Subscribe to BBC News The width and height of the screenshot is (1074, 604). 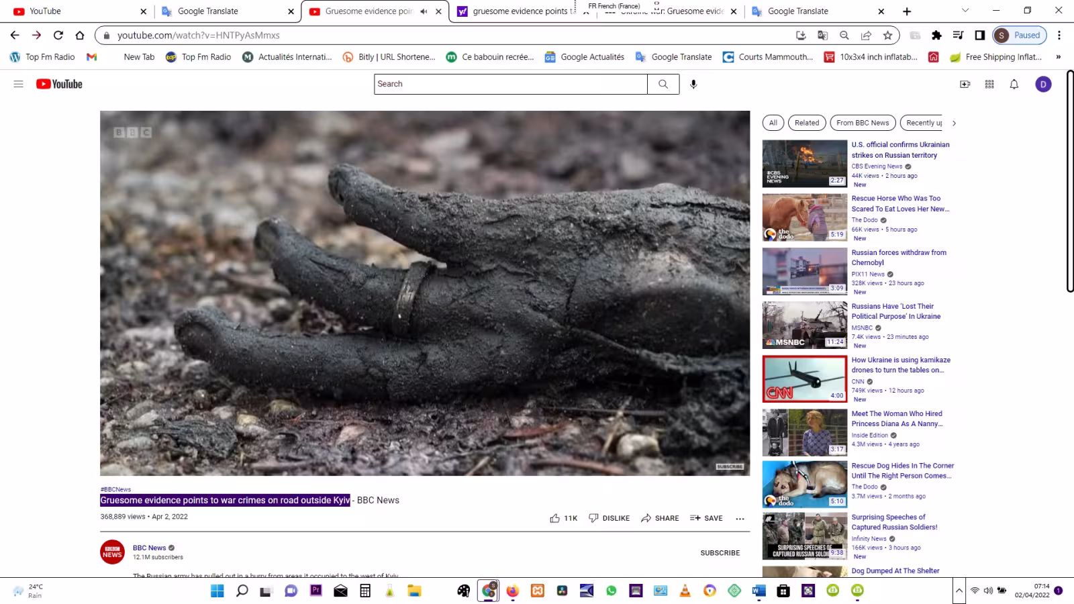(720, 553)
